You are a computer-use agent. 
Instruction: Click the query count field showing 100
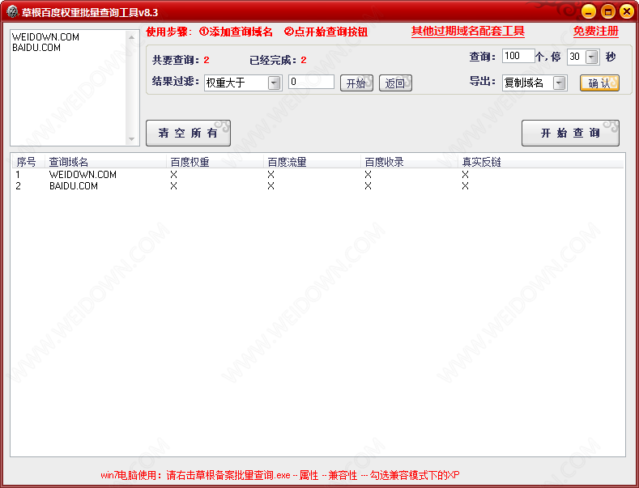[x=518, y=56]
